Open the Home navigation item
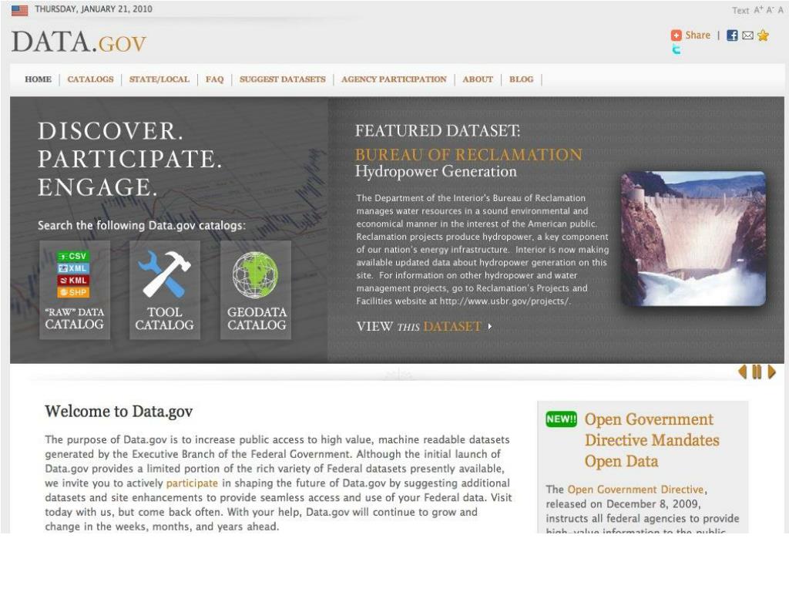 coord(39,79)
